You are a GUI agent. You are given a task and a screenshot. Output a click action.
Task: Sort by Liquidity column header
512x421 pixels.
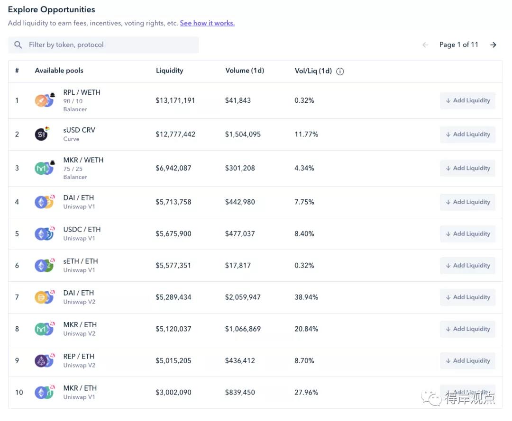tap(169, 71)
